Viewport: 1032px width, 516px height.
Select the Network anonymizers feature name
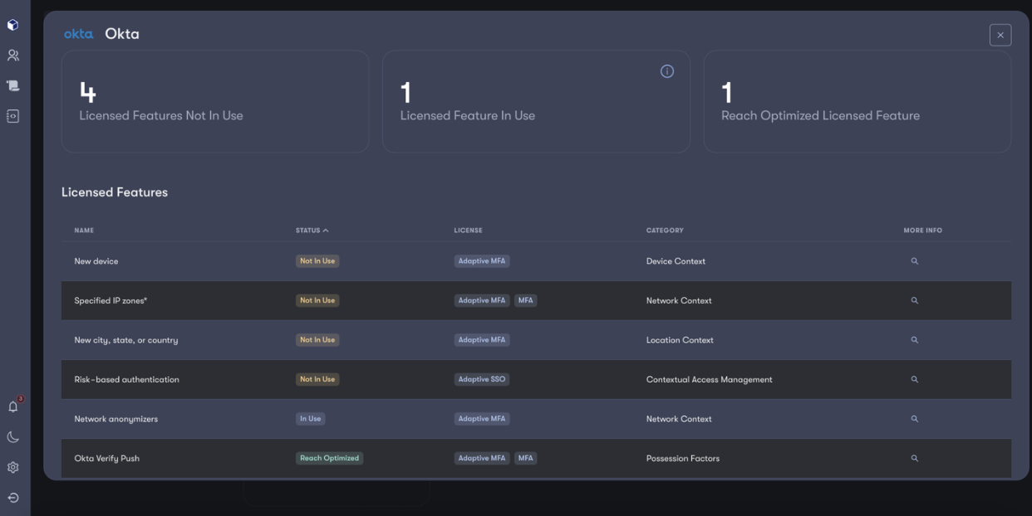(x=115, y=419)
